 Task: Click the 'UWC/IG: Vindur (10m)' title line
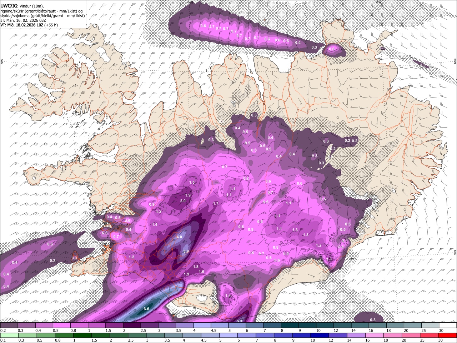pyautogui.click(x=22, y=6)
